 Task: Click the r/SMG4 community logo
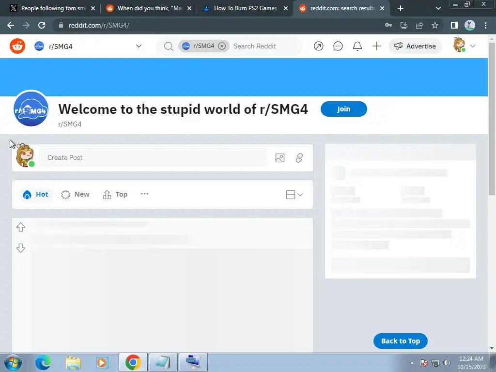pyautogui.click(x=31, y=108)
